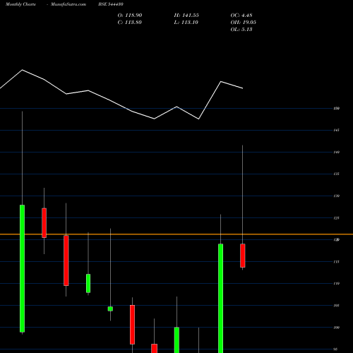Select the tall green candle before the last candle
The height and width of the screenshot is (353, 353).
click(x=221, y=299)
